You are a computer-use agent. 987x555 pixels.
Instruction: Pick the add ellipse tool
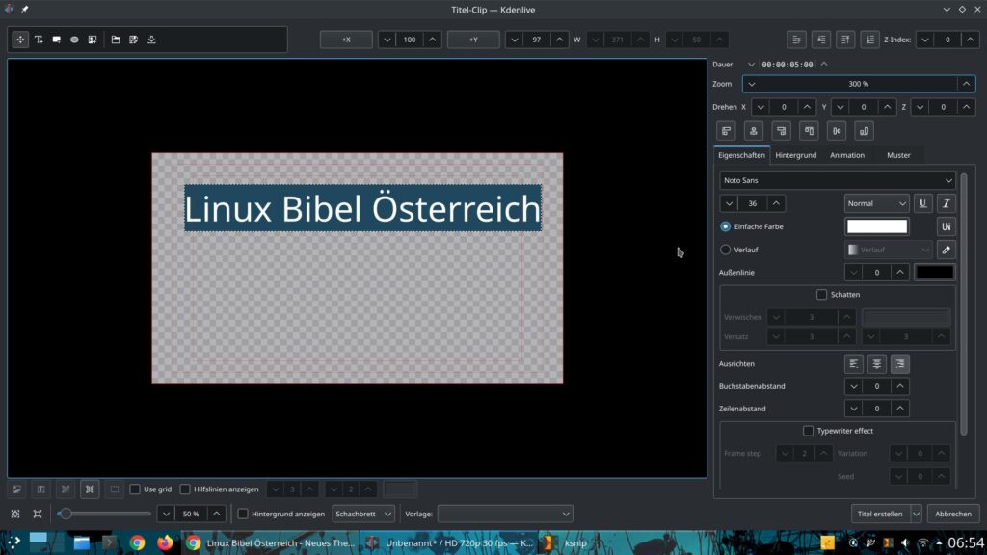(74, 40)
